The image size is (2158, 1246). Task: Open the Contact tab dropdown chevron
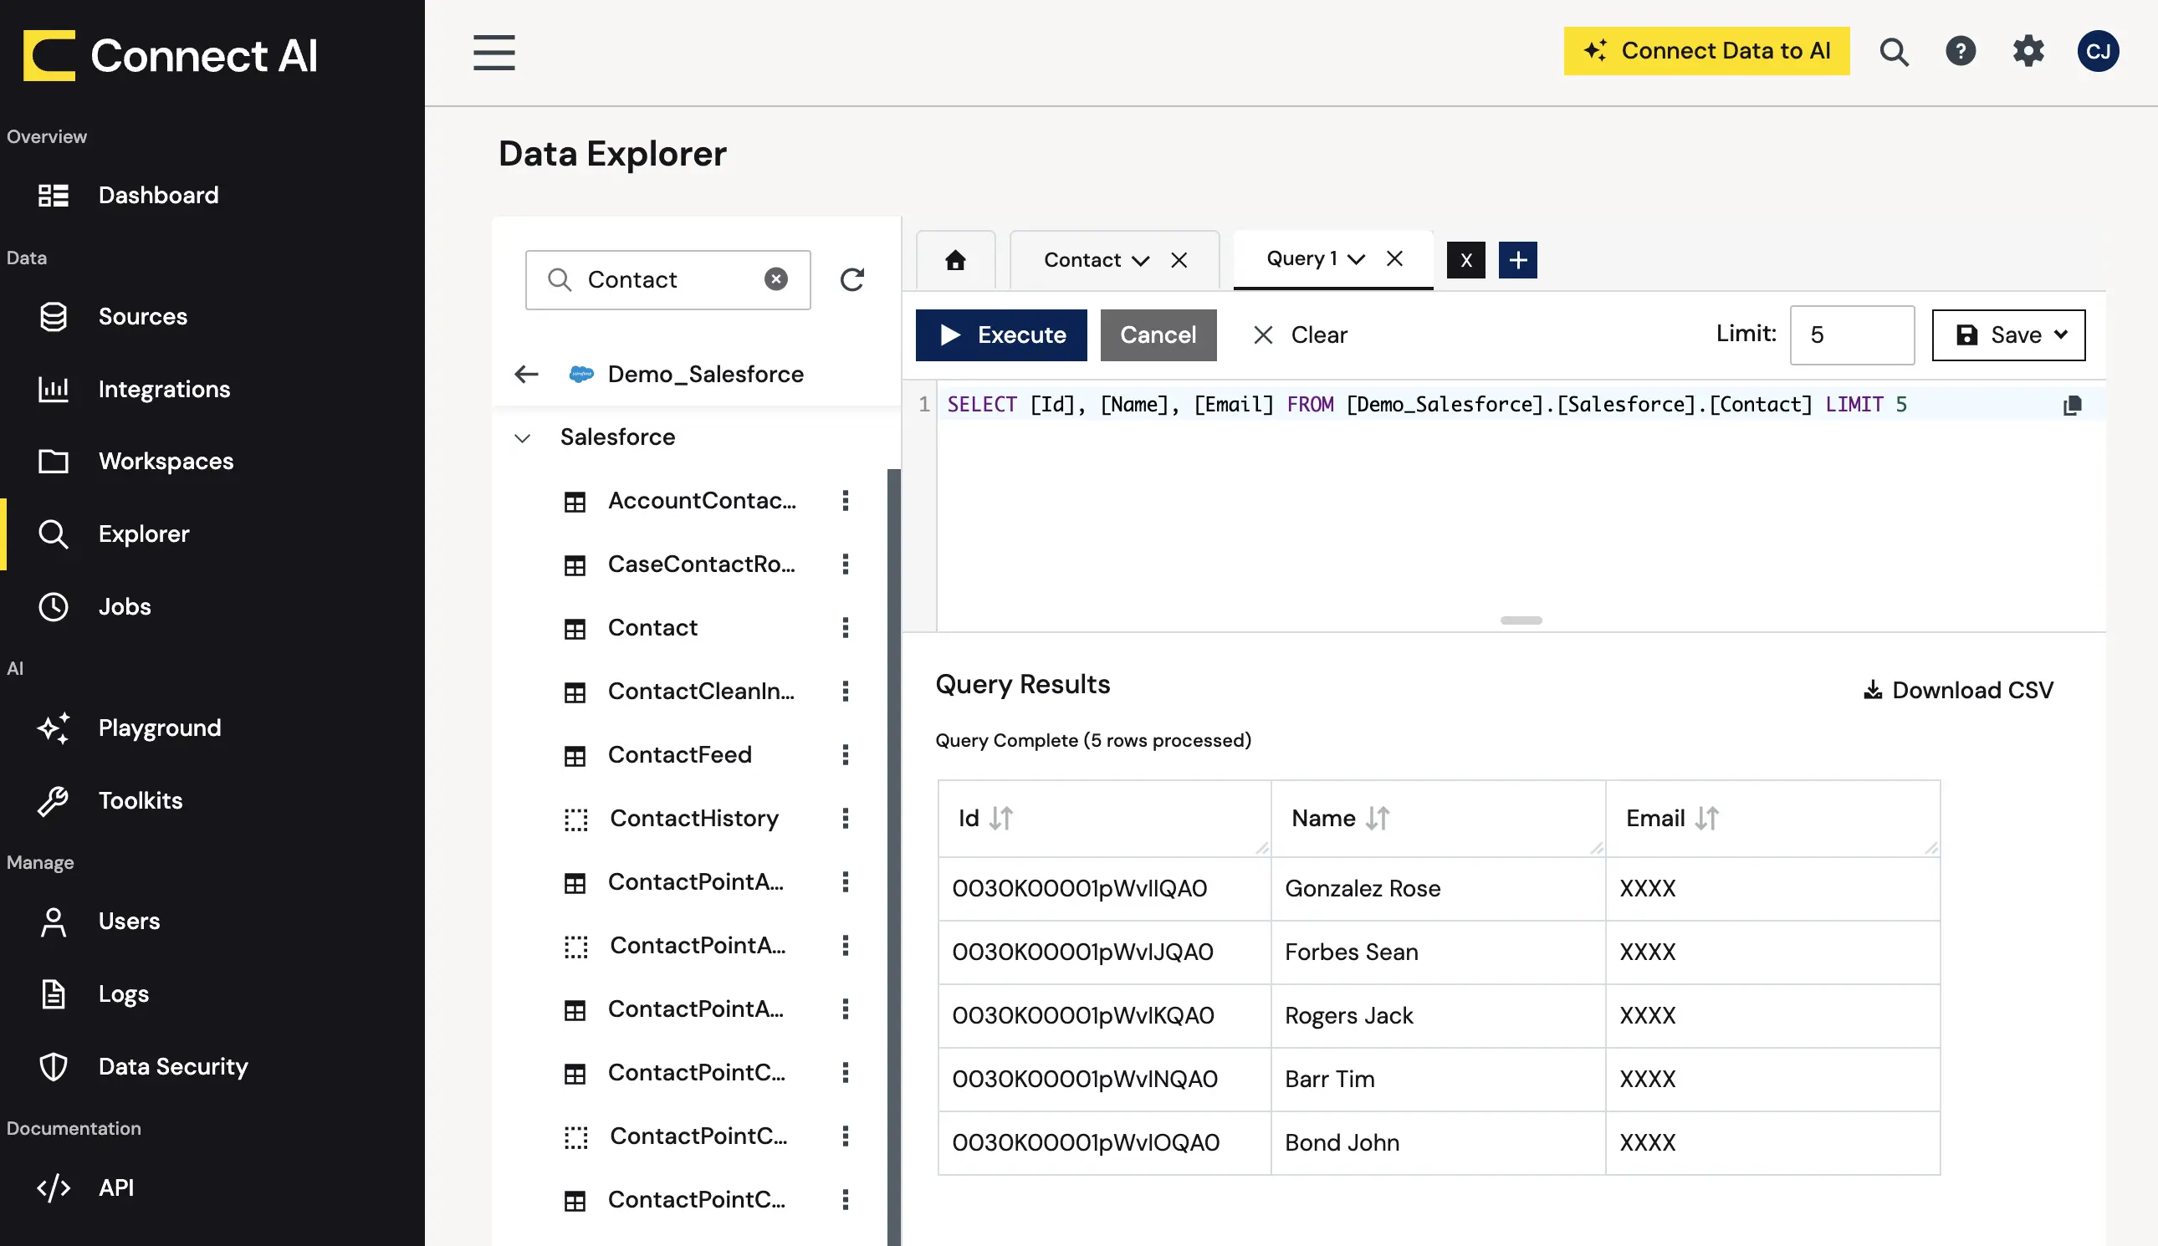click(x=1140, y=260)
